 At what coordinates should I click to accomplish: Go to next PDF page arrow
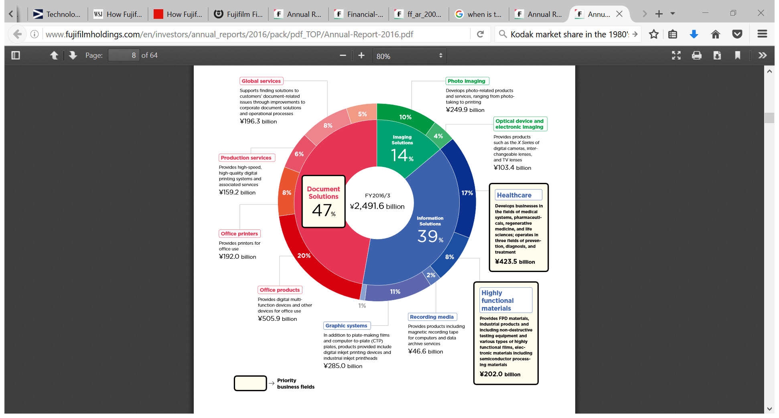73,55
